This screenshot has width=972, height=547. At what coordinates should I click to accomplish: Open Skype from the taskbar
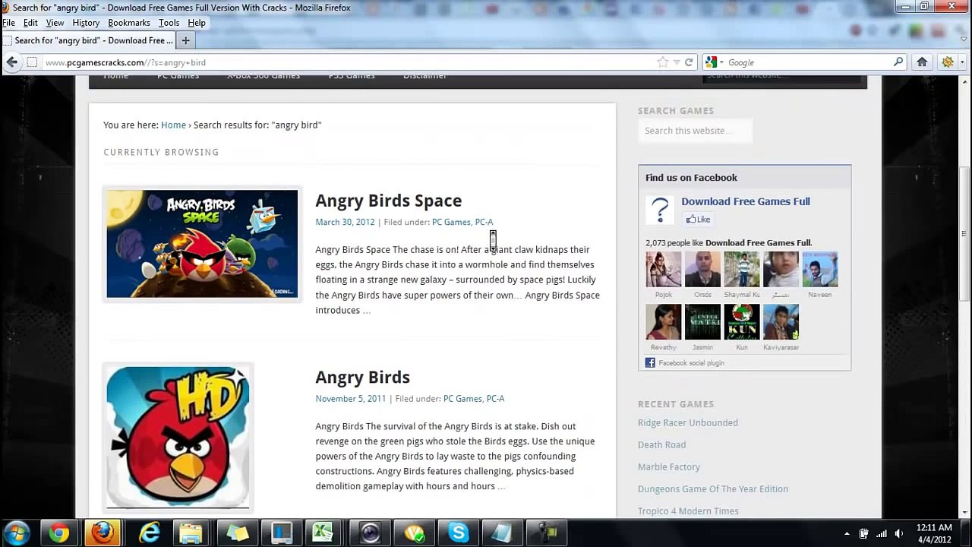point(458,533)
